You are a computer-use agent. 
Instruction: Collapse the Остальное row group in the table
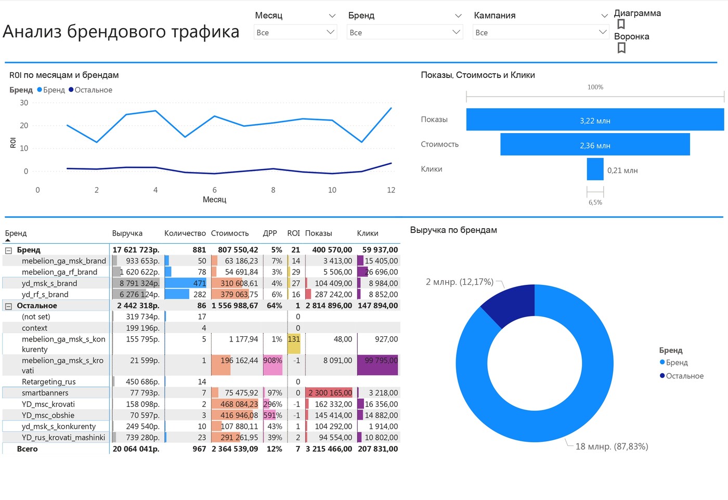click(x=8, y=306)
